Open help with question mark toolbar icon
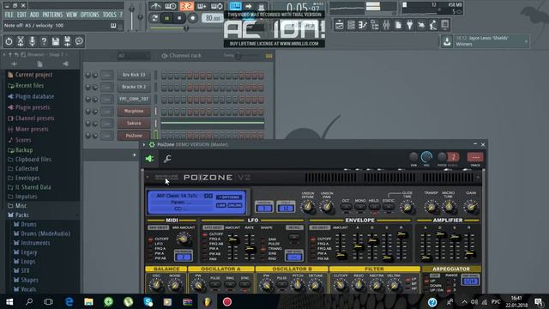 click(44, 41)
